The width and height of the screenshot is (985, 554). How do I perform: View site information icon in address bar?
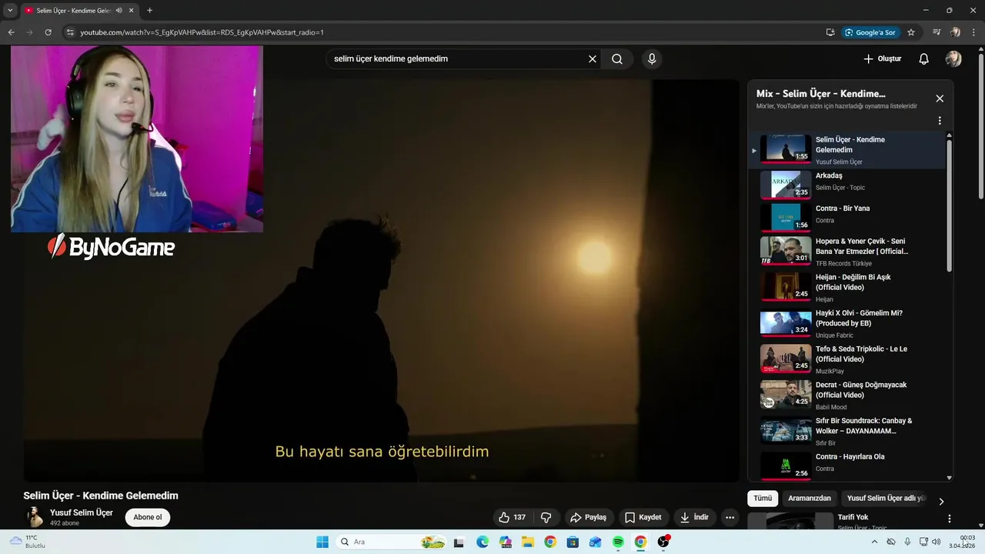point(70,32)
